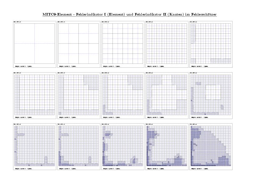
Task: Click the caption under the first top-row plot
Action: (24, 66)
